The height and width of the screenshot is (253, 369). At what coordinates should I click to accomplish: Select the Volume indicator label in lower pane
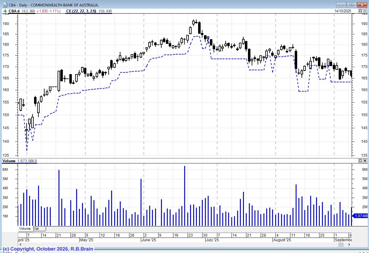coord(9,161)
